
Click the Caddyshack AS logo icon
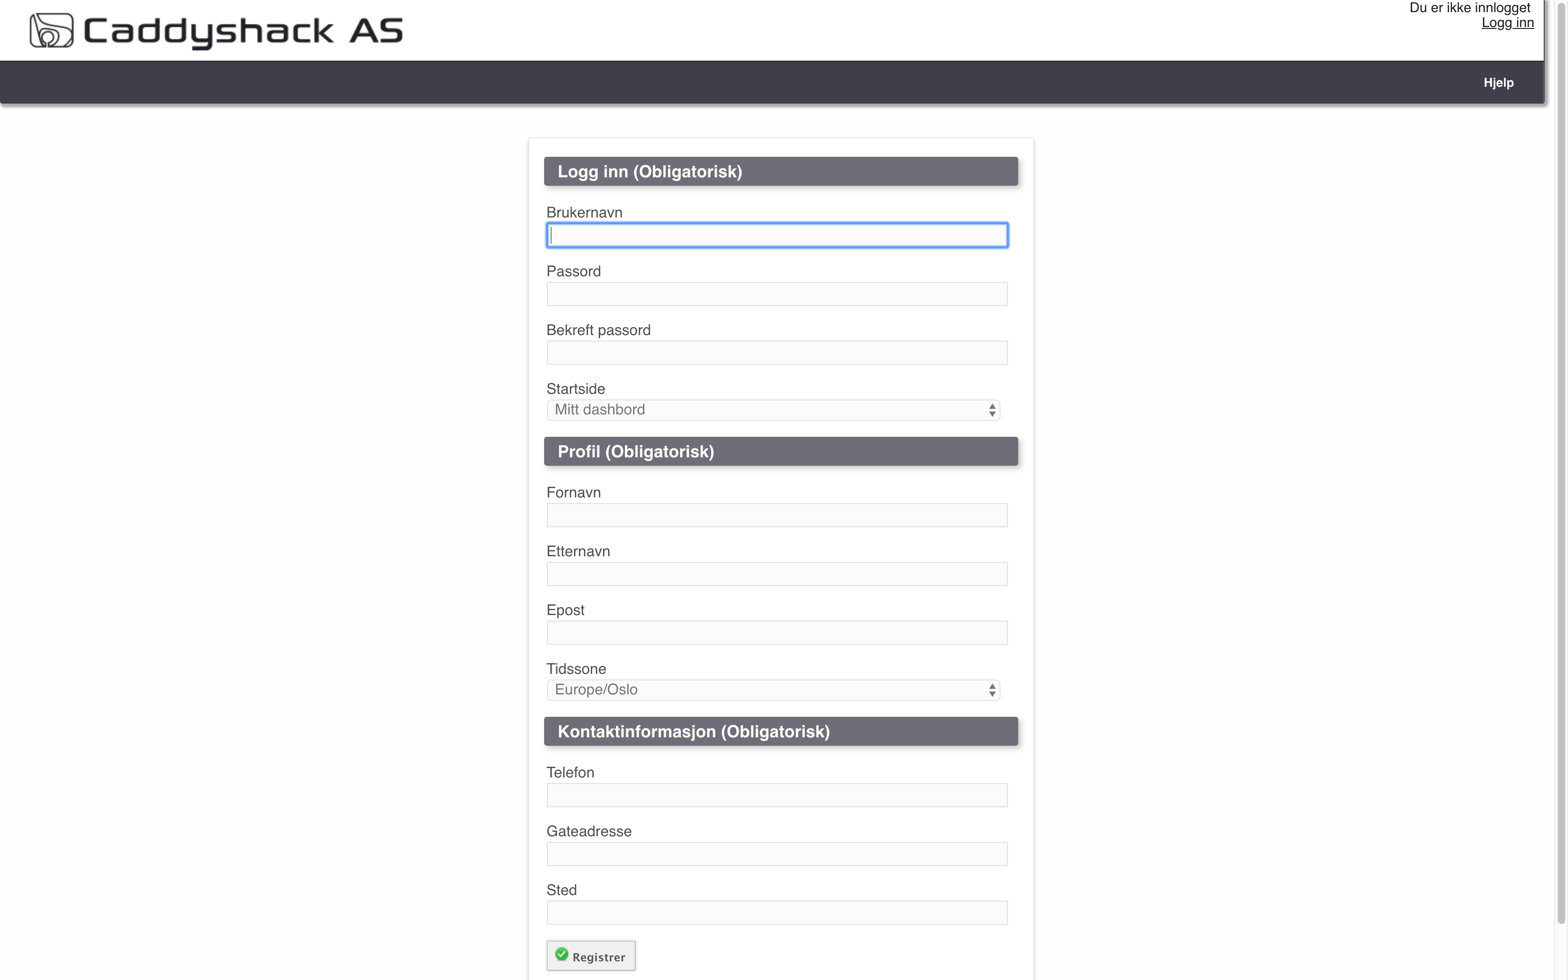[x=51, y=30]
